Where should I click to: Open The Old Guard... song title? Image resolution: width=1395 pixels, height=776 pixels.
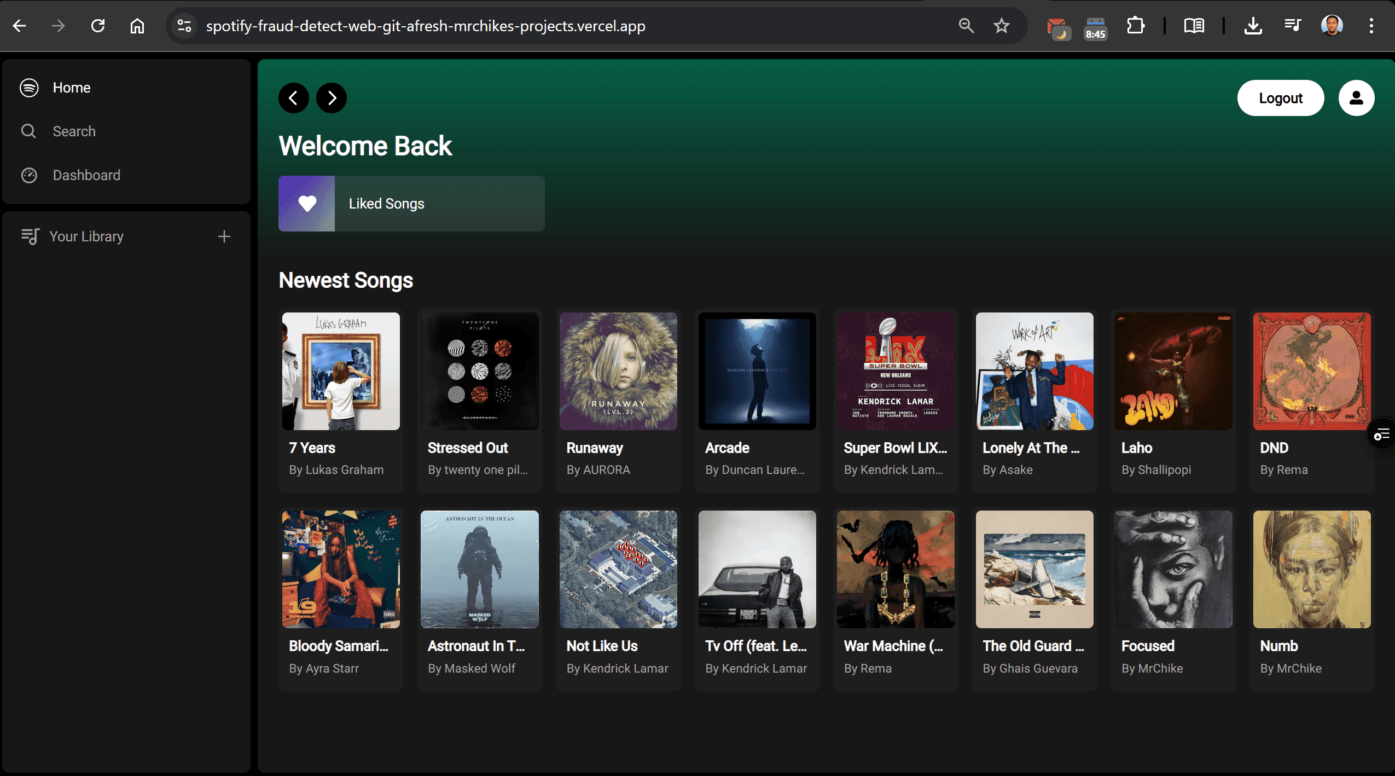coord(1033,646)
